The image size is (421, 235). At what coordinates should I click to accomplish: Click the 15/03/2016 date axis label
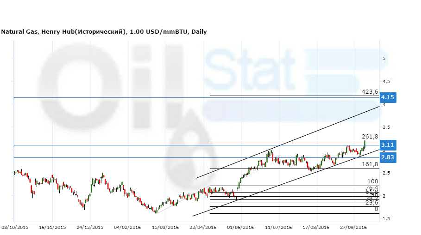coord(165,228)
